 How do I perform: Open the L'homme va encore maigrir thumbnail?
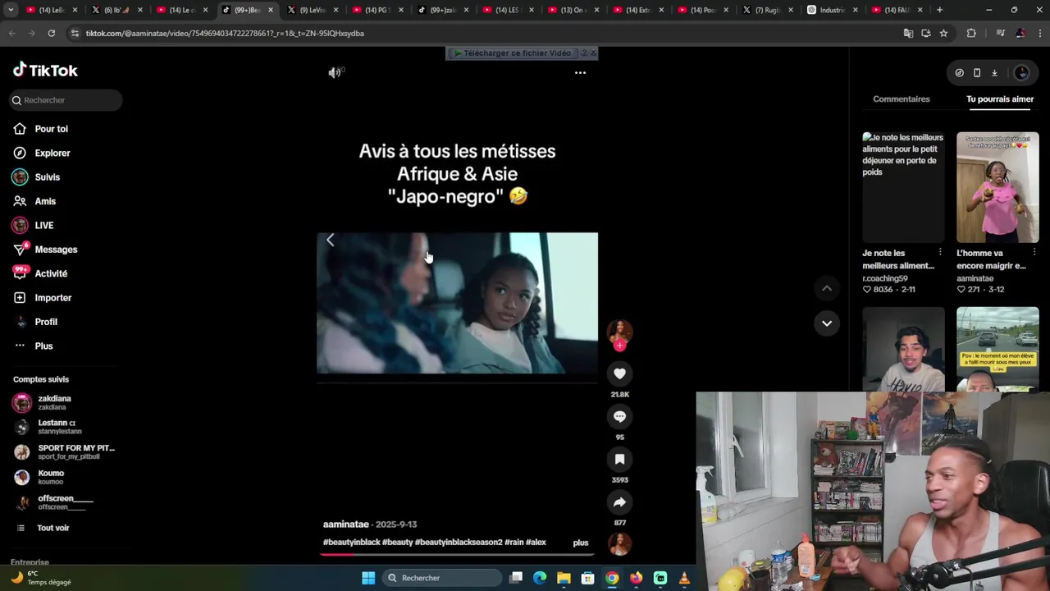[997, 187]
